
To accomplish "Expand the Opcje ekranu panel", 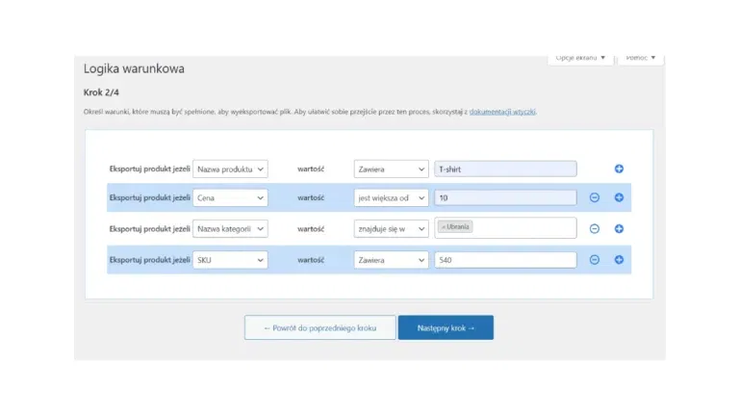I will click(580, 59).
